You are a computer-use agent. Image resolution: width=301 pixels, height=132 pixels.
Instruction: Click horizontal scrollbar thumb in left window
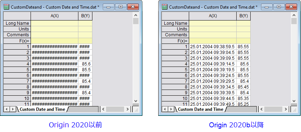click(115, 109)
